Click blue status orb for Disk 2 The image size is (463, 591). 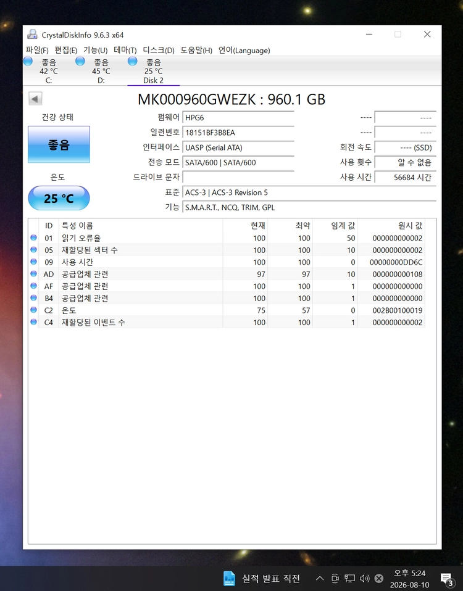coord(132,61)
